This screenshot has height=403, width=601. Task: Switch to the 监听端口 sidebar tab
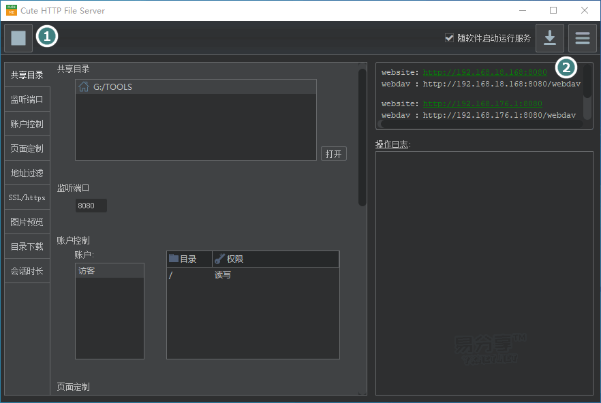coord(27,99)
